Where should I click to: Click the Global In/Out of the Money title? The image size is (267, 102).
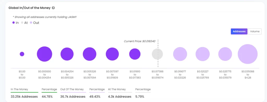[29, 8]
